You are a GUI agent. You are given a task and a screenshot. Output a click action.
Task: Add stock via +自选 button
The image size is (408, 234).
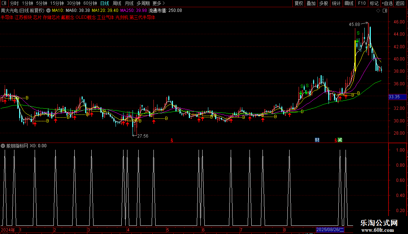[387, 3]
